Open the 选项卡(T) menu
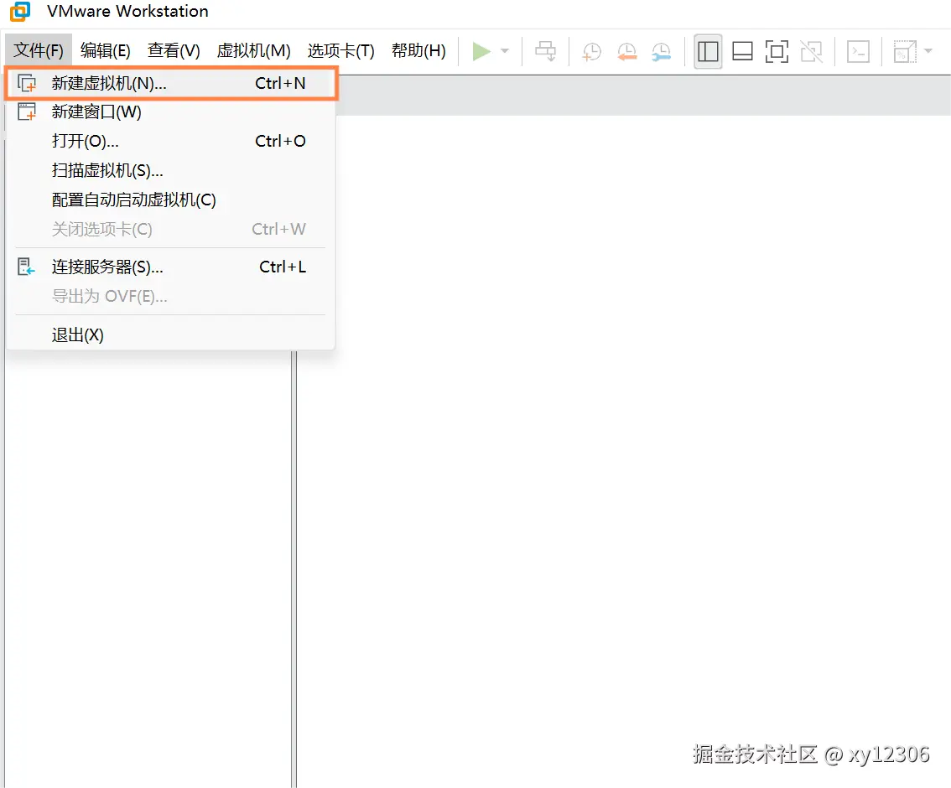The width and height of the screenshot is (951, 788). pyautogui.click(x=340, y=50)
